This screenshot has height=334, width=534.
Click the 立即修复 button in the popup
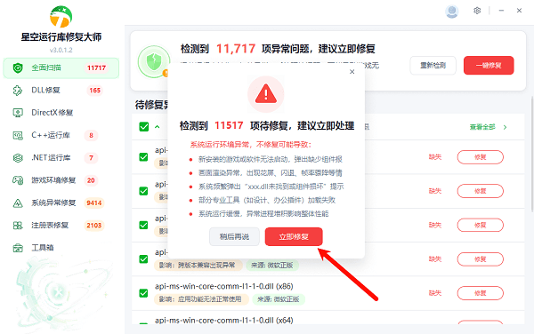pos(294,236)
